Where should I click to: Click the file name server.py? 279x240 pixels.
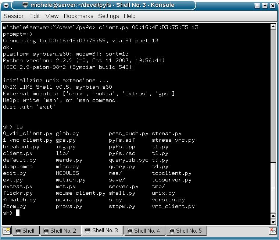click(124, 187)
